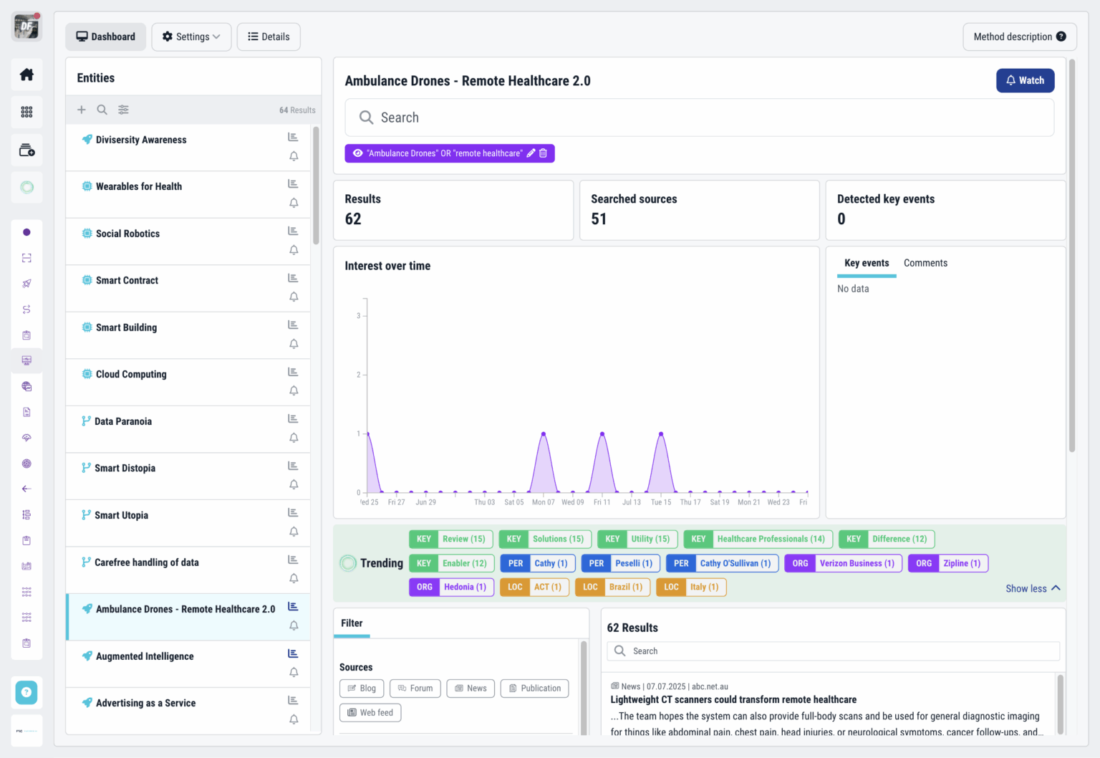Open the help question-mark icon at sidebar bottom

26,692
